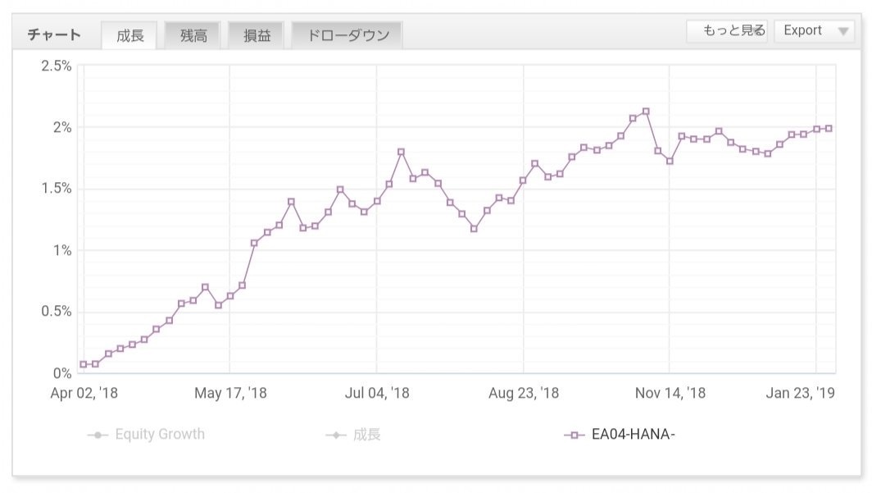Select the 損益 tab

(257, 35)
